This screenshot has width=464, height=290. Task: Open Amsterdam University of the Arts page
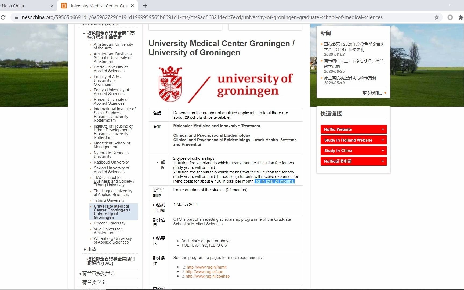coord(113,46)
